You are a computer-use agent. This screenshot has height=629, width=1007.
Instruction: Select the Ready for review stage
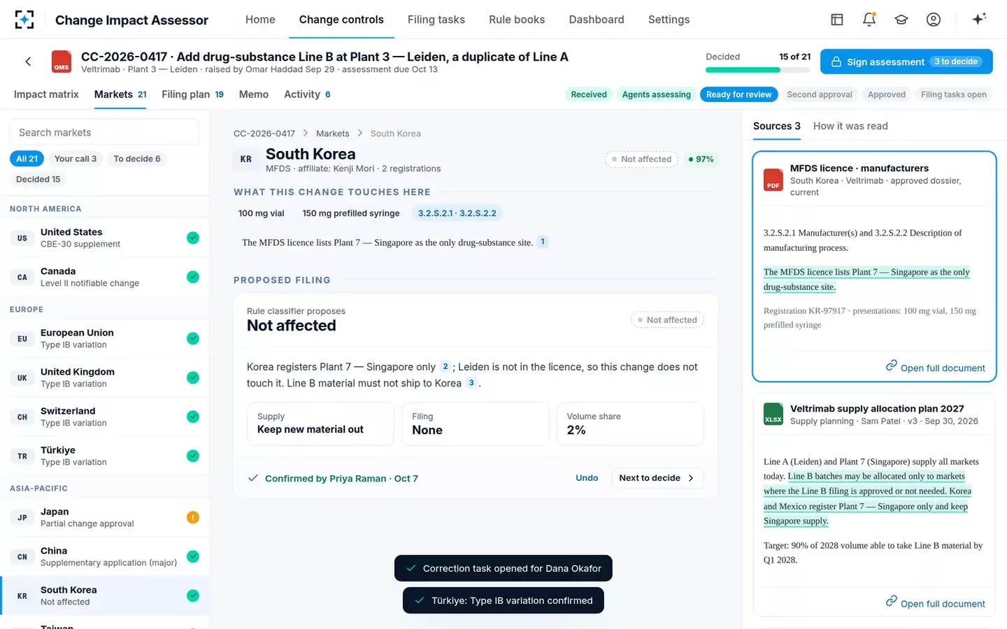pyautogui.click(x=738, y=94)
